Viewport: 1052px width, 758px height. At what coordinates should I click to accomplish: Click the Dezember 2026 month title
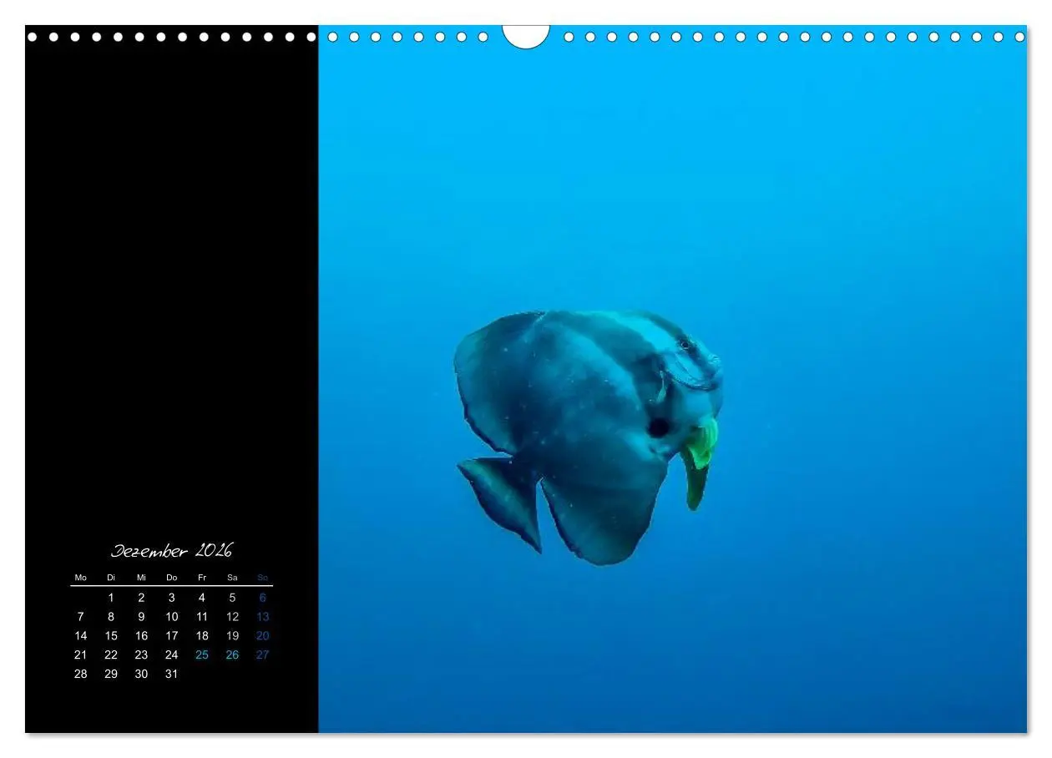172,551
